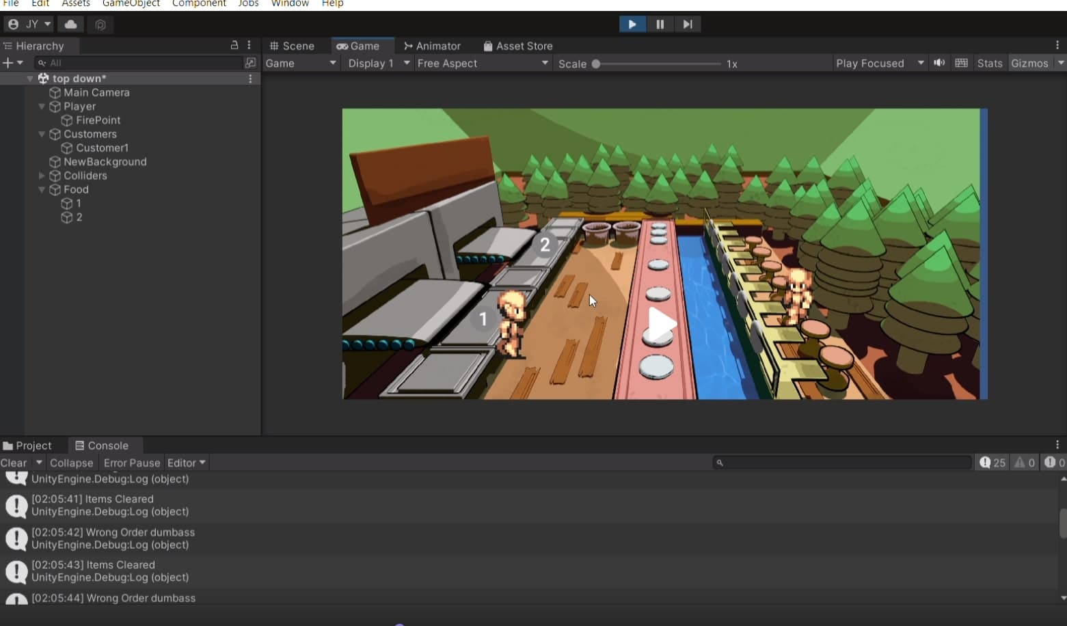Toggle Collapse in Console
The width and height of the screenshot is (1067, 626).
coord(71,463)
